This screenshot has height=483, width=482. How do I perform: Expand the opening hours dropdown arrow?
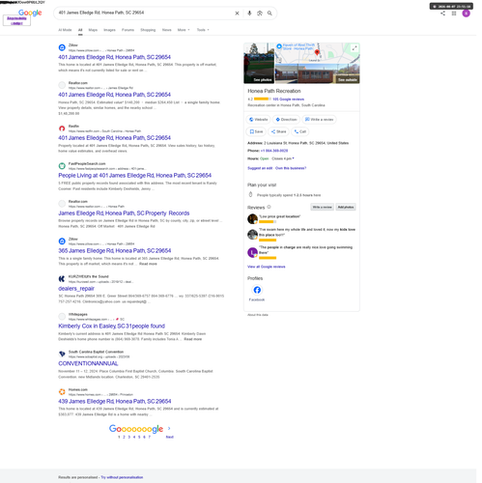[293, 158]
